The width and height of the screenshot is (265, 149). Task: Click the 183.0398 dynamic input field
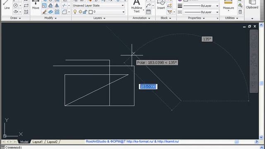[148, 87]
